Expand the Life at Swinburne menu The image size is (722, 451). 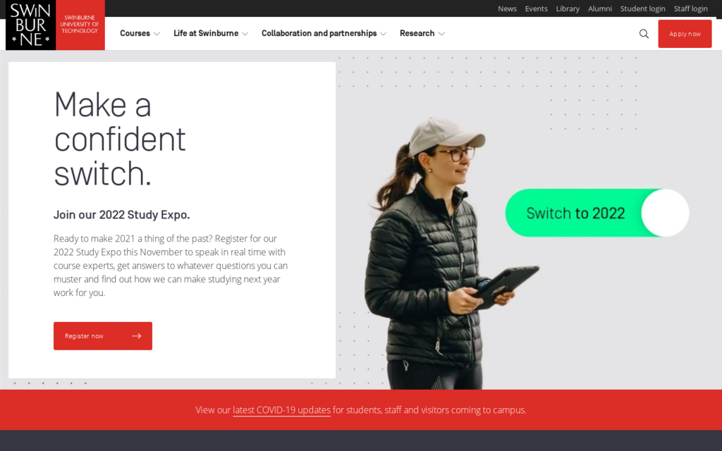[211, 33]
